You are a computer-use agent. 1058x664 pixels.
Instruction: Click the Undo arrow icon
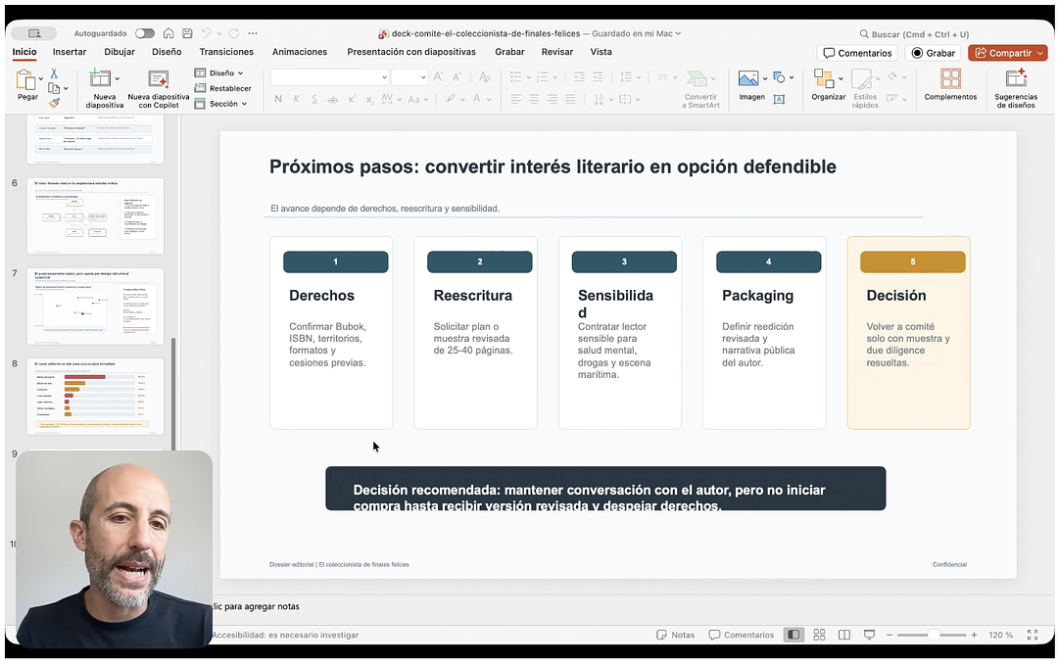(206, 33)
